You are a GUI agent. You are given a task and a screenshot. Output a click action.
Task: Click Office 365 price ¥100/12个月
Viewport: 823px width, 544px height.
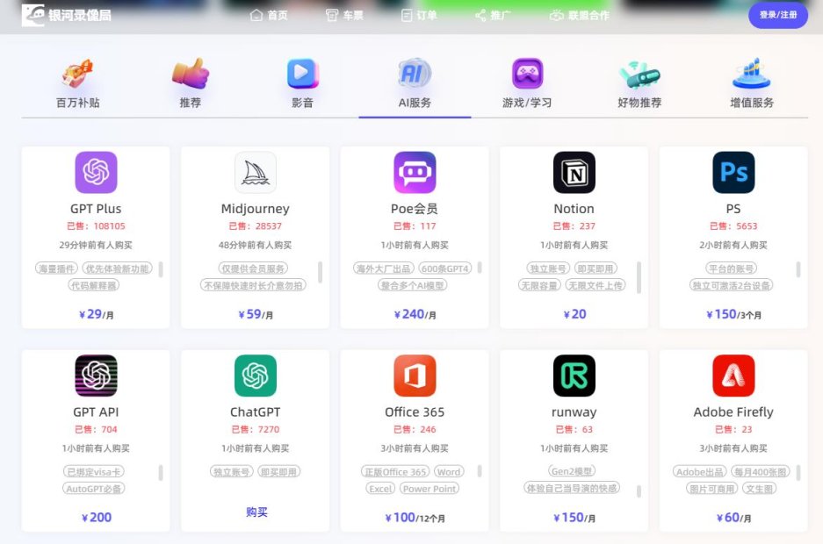(x=415, y=518)
